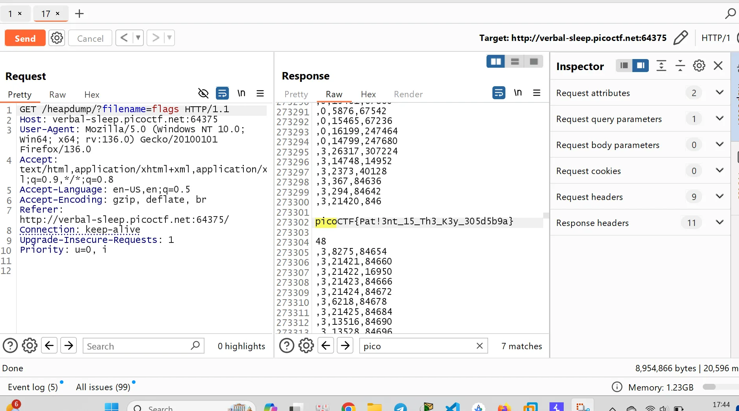
Task: Click the search magnifier icon at top right
Action: (730, 14)
